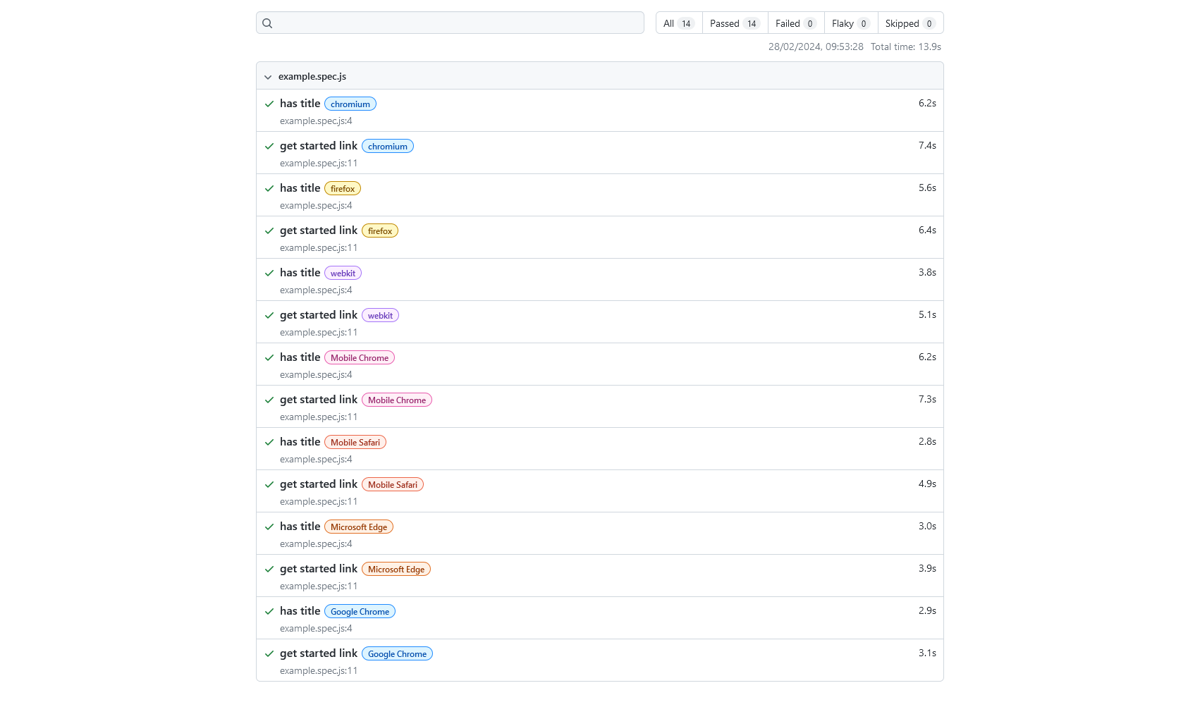Click passed checkmark for get started link Microsoft Edge
1200x707 pixels.
(x=269, y=569)
